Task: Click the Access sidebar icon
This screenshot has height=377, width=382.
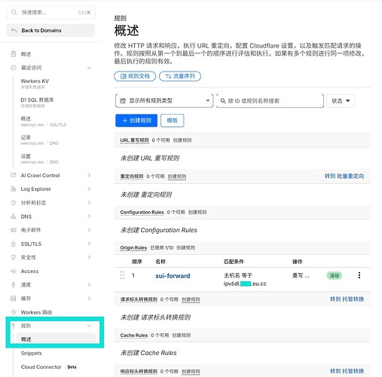Action: coord(13,271)
